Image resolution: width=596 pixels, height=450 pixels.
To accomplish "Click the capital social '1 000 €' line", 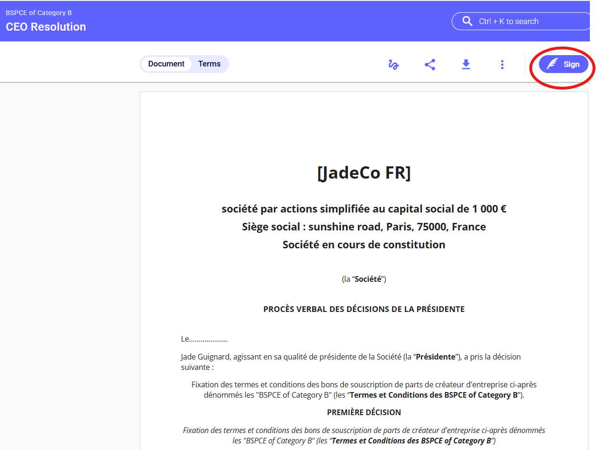I will tap(364, 209).
